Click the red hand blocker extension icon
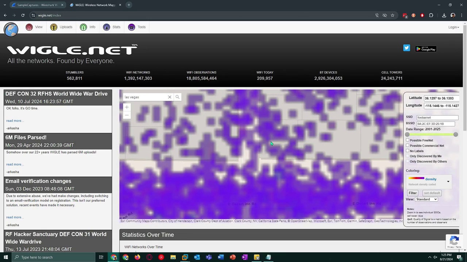467x262 pixels. (x=422, y=15)
